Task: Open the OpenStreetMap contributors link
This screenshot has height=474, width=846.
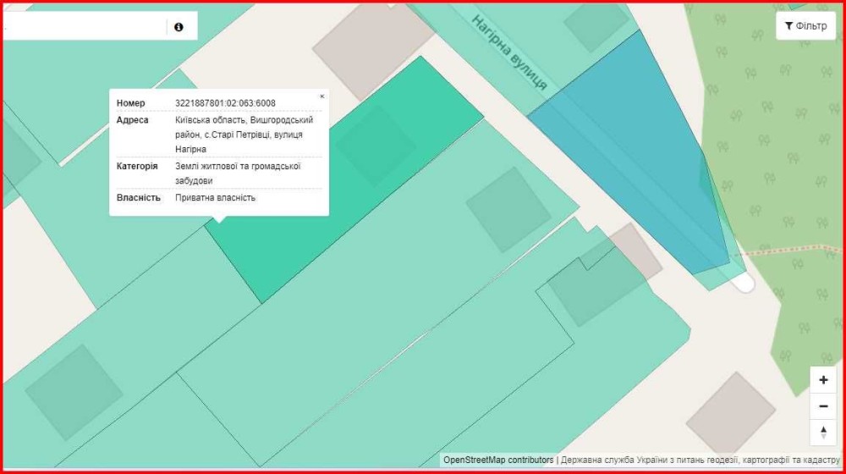Action: coord(498,460)
